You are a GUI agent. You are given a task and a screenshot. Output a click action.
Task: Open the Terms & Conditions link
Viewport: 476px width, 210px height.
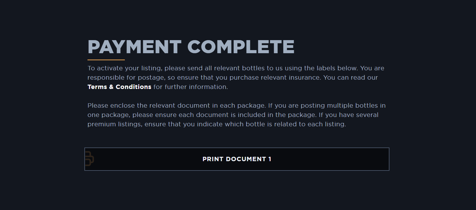pyautogui.click(x=119, y=87)
